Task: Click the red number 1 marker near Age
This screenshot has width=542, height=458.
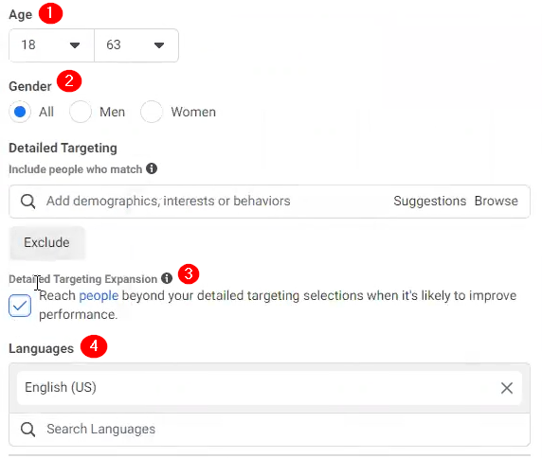Action: pyautogui.click(x=50, y=13)
